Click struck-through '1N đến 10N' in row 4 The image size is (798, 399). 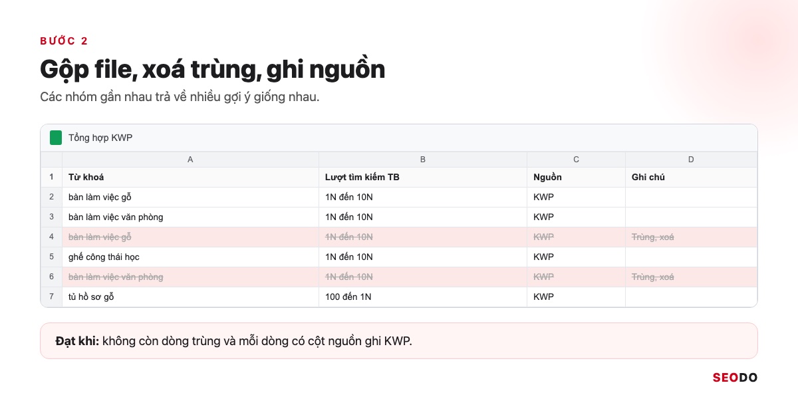[x=423, y=237]
